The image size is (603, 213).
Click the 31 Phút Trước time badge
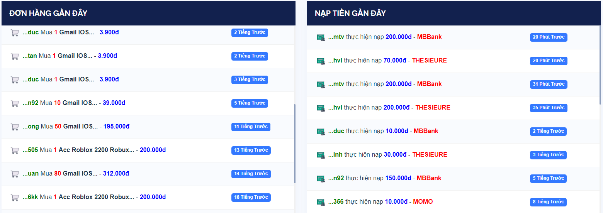coord(549,84)
